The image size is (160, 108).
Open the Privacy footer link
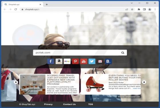pos(48,104)
